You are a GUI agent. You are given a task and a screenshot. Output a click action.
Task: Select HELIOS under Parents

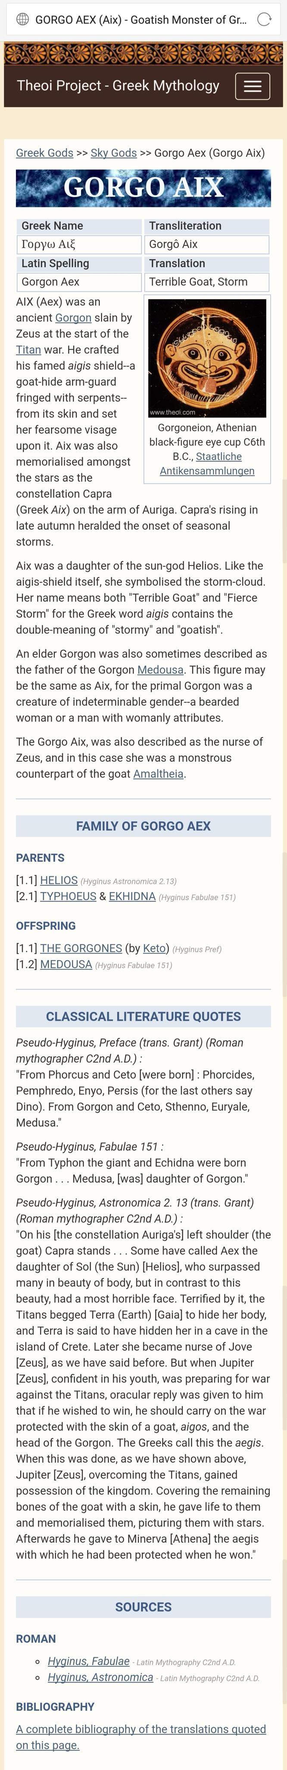click(58, 880)
